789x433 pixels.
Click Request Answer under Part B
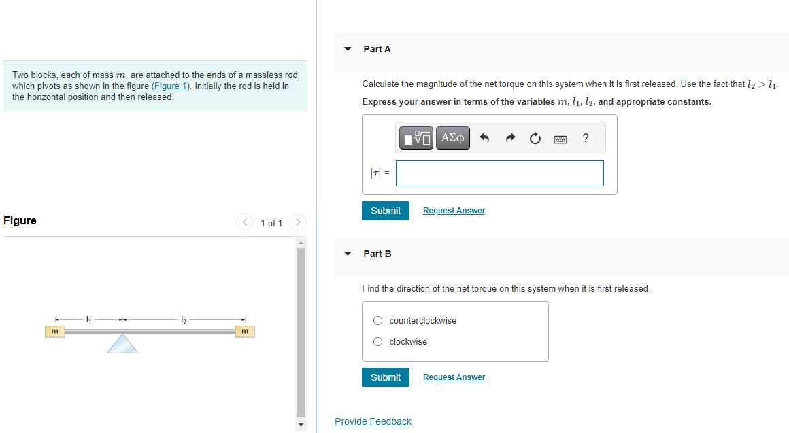(453, 377)
